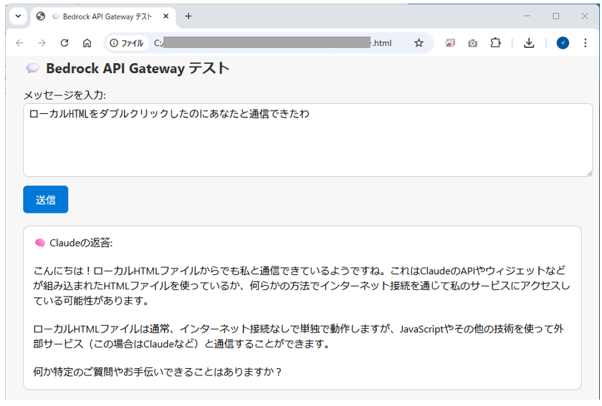Select the Bedrock API Gateway テスト tab

click(103, 16)
